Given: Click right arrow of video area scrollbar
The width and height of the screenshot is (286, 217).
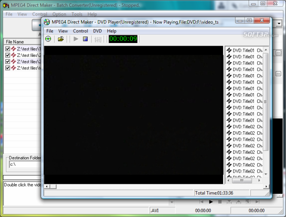Looking at the screenshot, I should 266,186.
